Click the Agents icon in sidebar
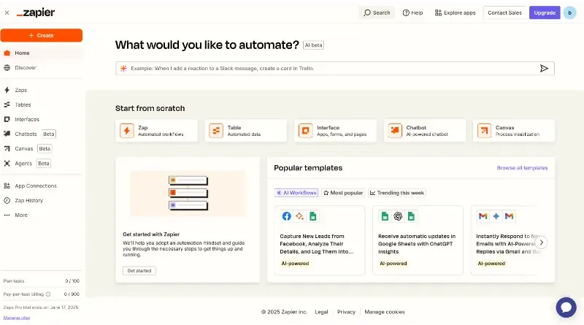The height and width of the screenshot is (325, 584). click(7, 164)
